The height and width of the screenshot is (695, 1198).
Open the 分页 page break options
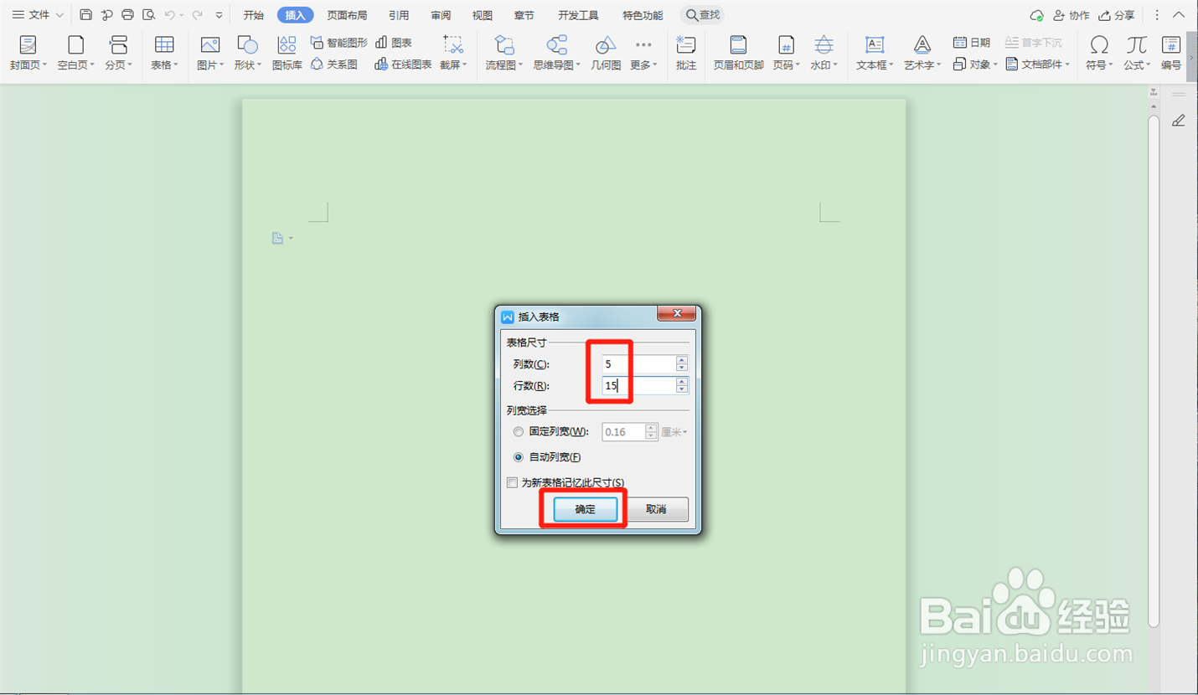tap(118, 53)
